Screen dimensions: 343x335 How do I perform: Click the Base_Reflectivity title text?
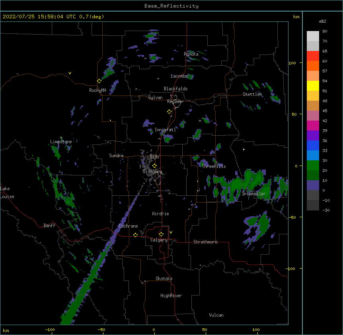[171, 6]
